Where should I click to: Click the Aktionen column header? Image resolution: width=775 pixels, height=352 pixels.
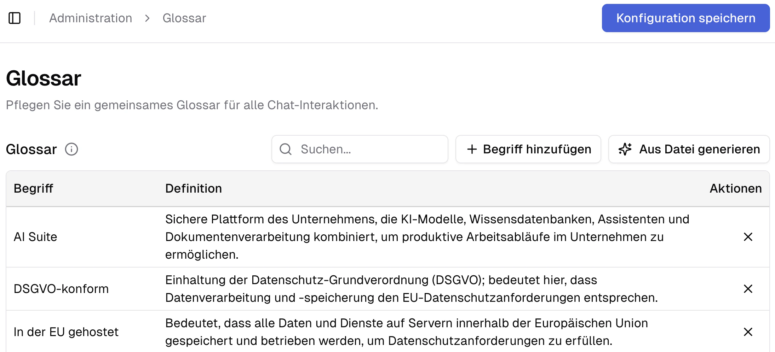pos(735,188)
